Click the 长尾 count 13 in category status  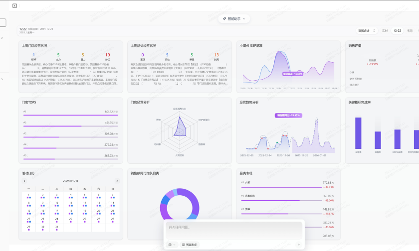[x=216, y=55]
